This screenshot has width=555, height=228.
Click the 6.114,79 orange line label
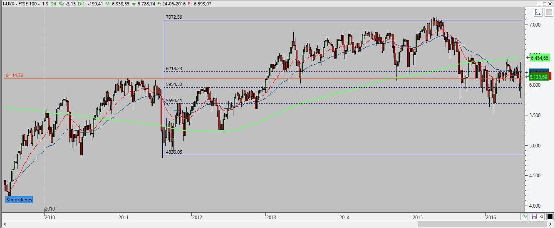15,75
